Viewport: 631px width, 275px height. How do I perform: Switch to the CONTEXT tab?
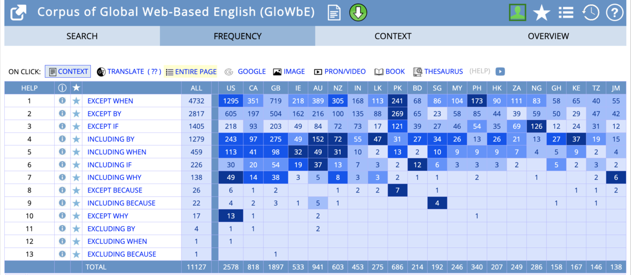tap(393, 36)
